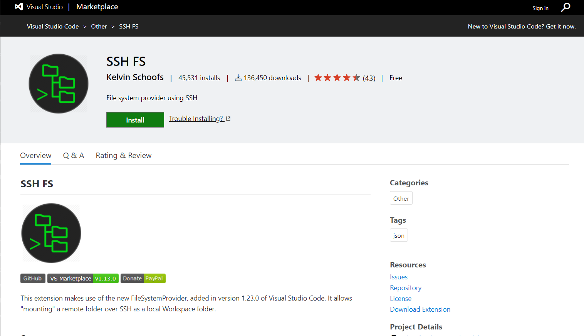
Task: Click the SSH FS overview section heading
Action: coord(37,184)
